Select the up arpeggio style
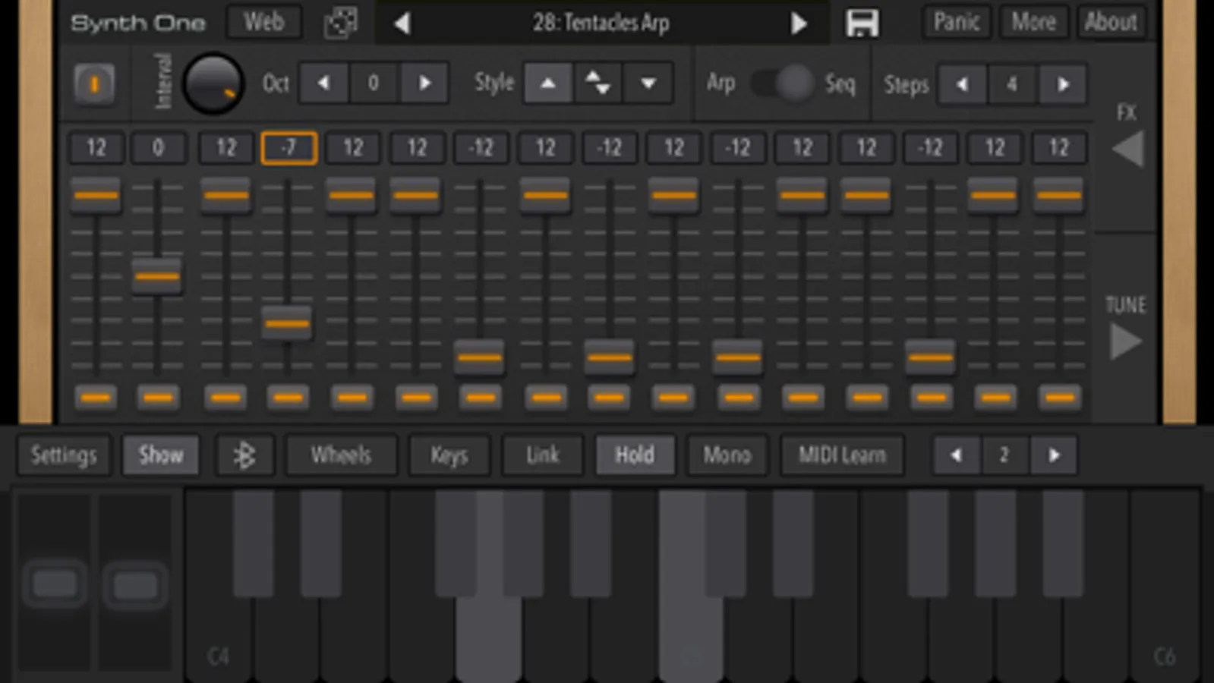This screenshot has height=683, width=1214. [547, 83]
